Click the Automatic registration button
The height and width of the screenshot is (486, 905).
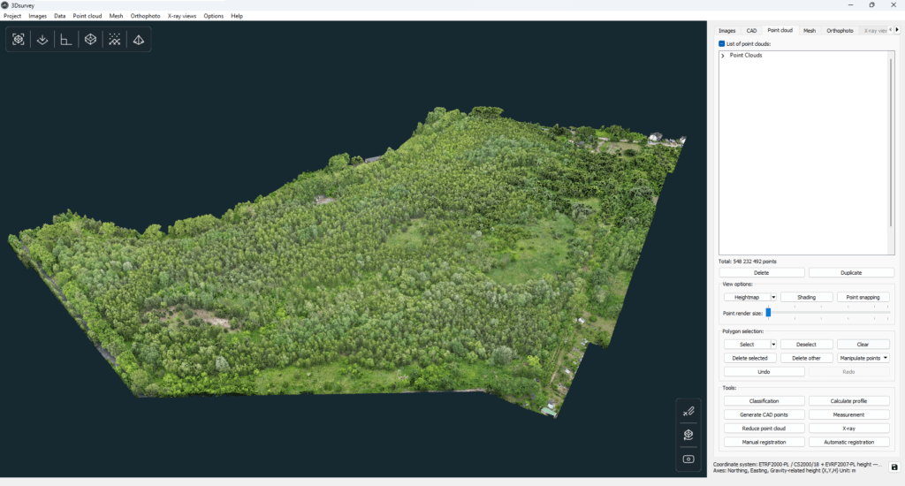848,443
